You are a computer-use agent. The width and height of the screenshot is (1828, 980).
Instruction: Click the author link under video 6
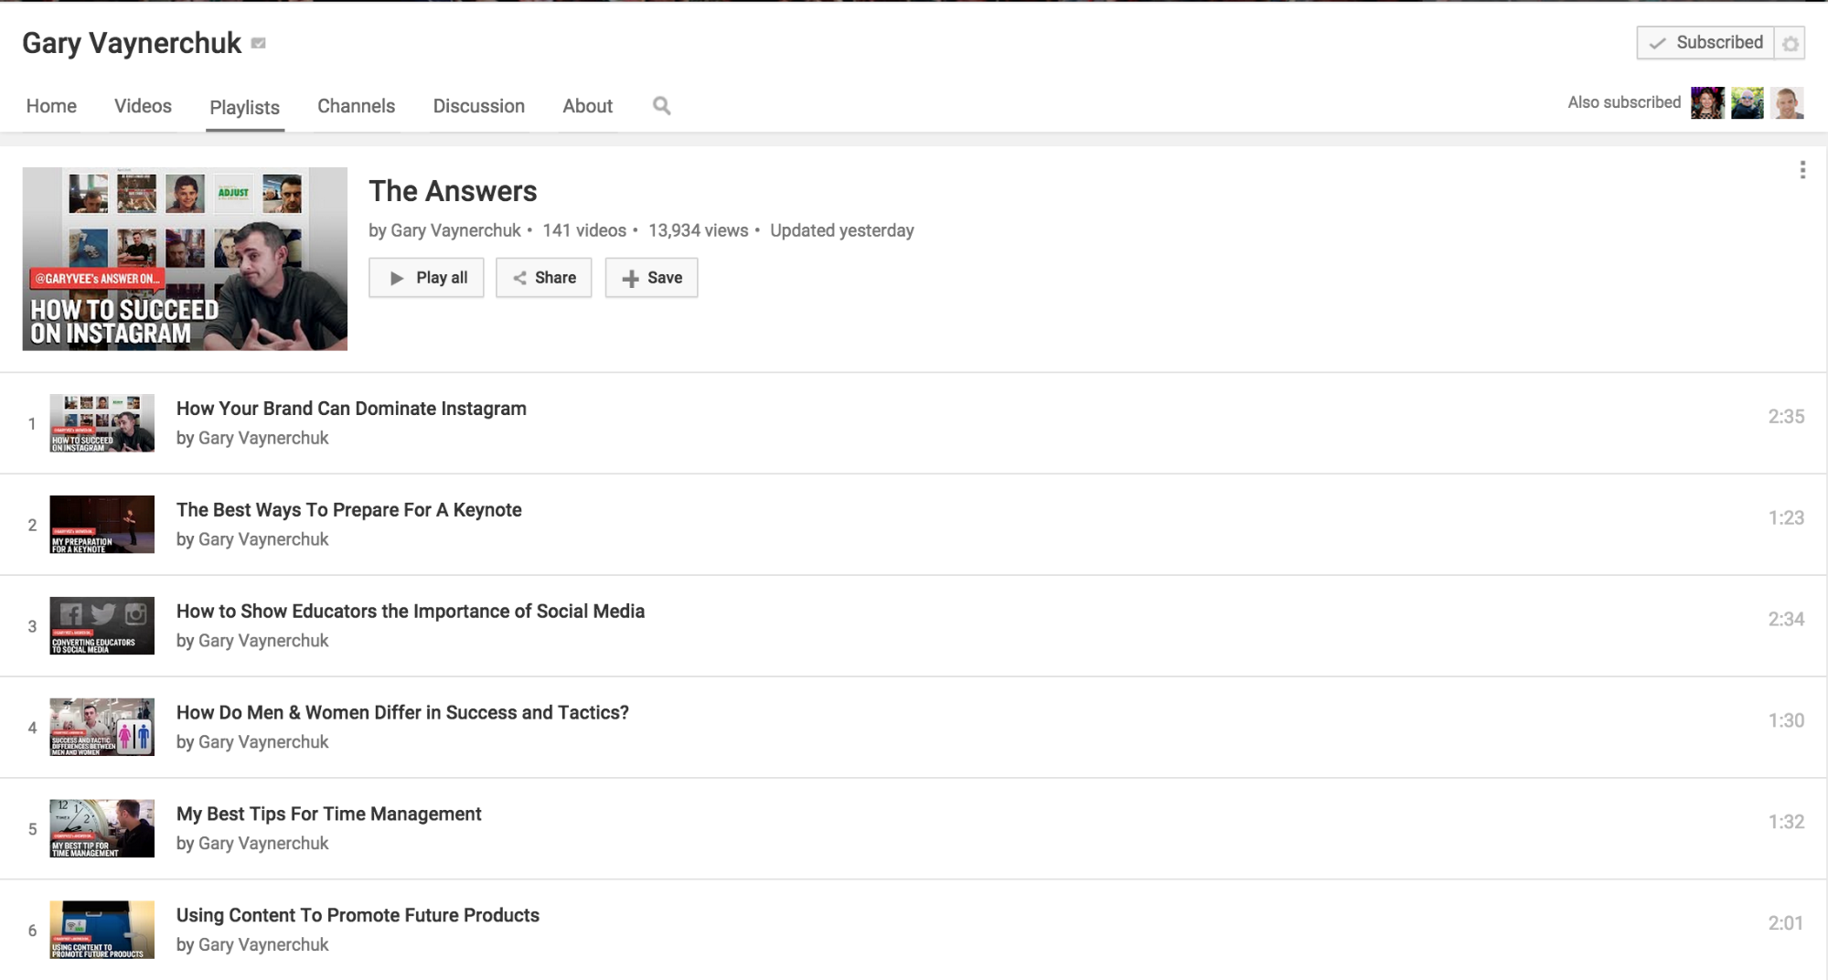coord(263,944)
